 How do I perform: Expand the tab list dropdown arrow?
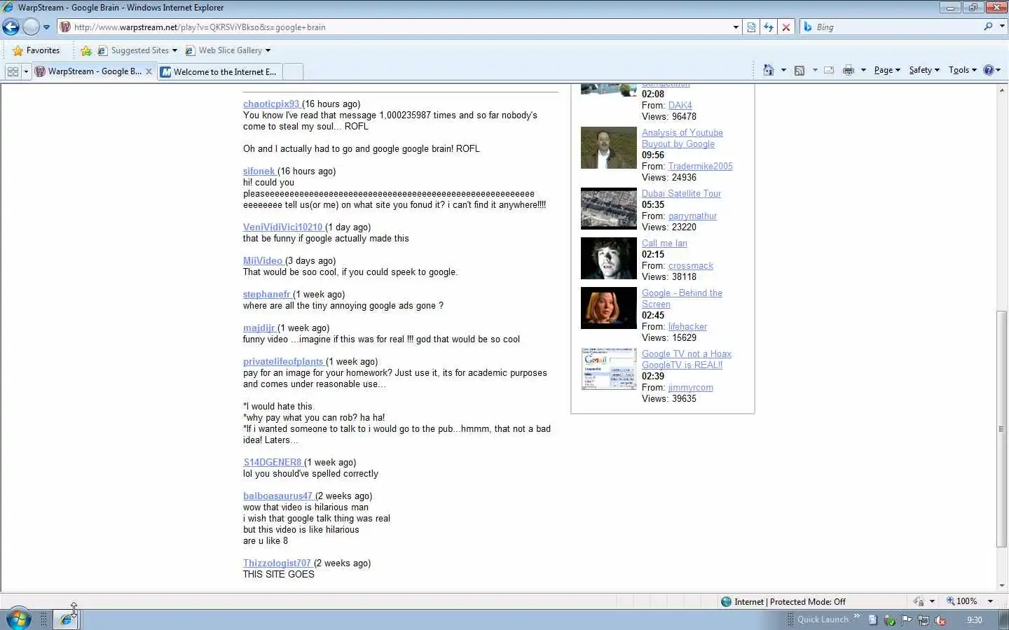(26, 71)
